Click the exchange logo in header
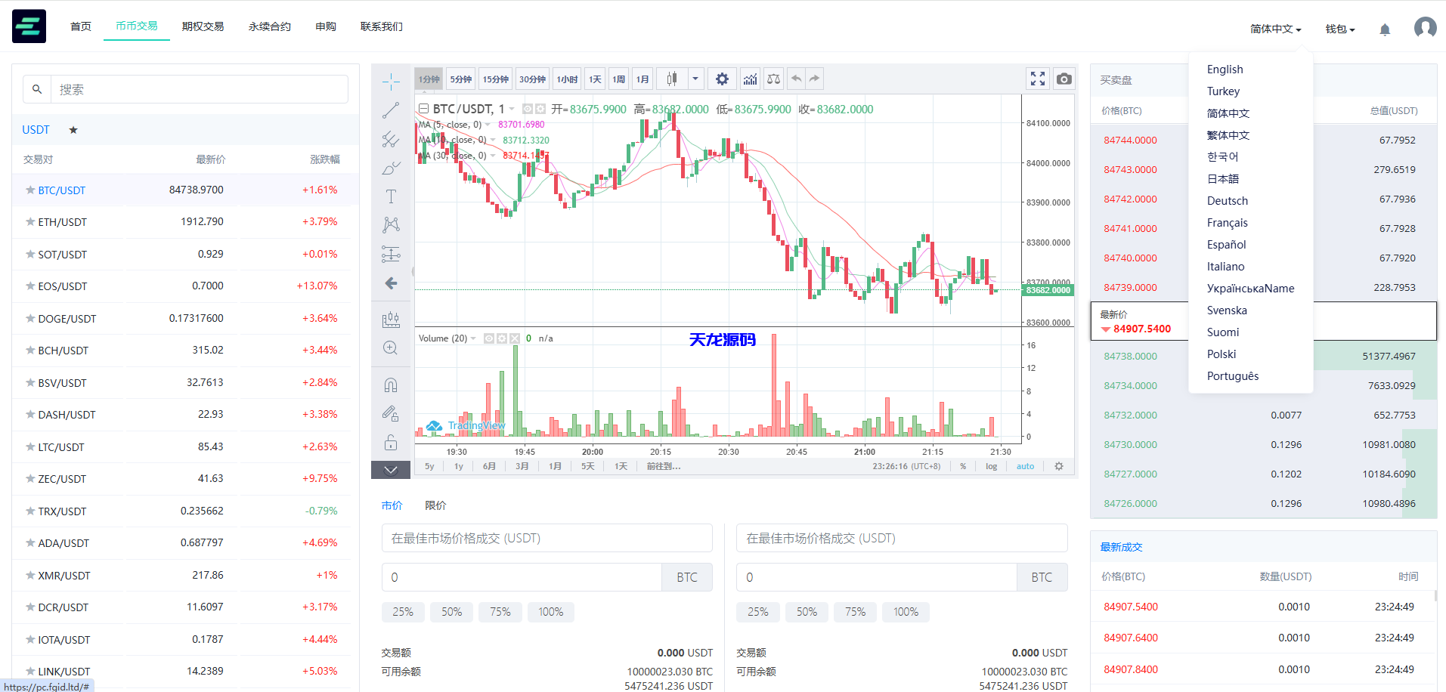 (x=29, y=26)
